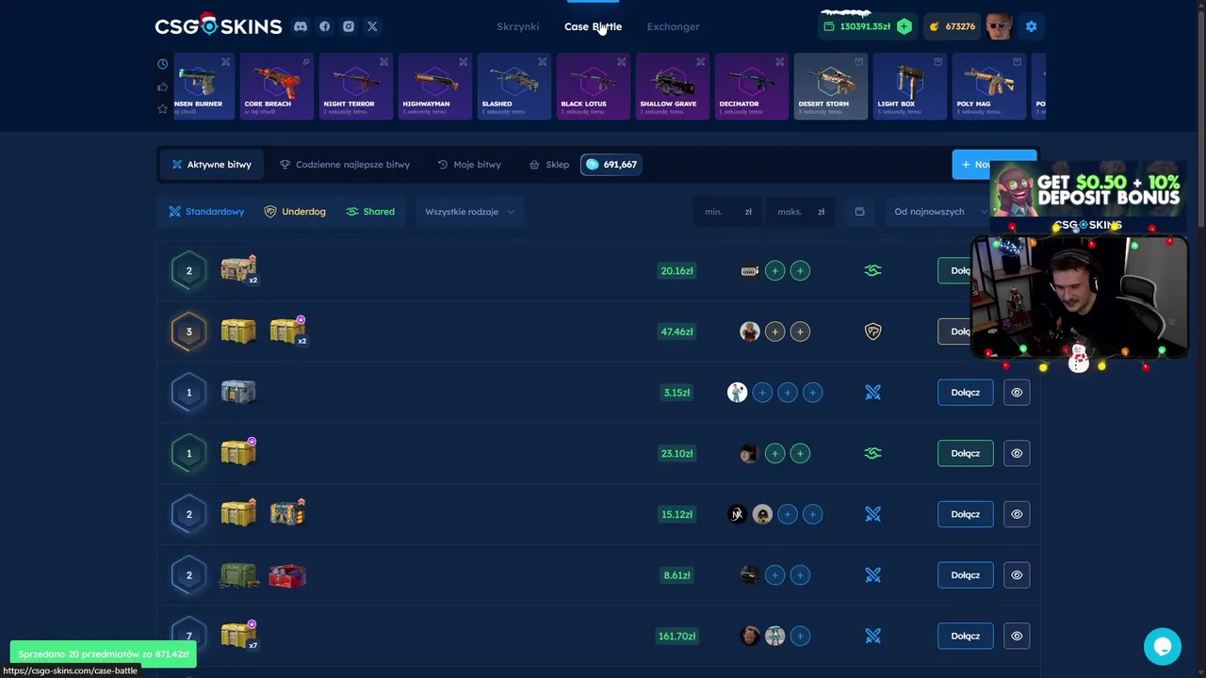
Task: Select the Aktywne bitwy tab
Action: (x=211, y=165)
